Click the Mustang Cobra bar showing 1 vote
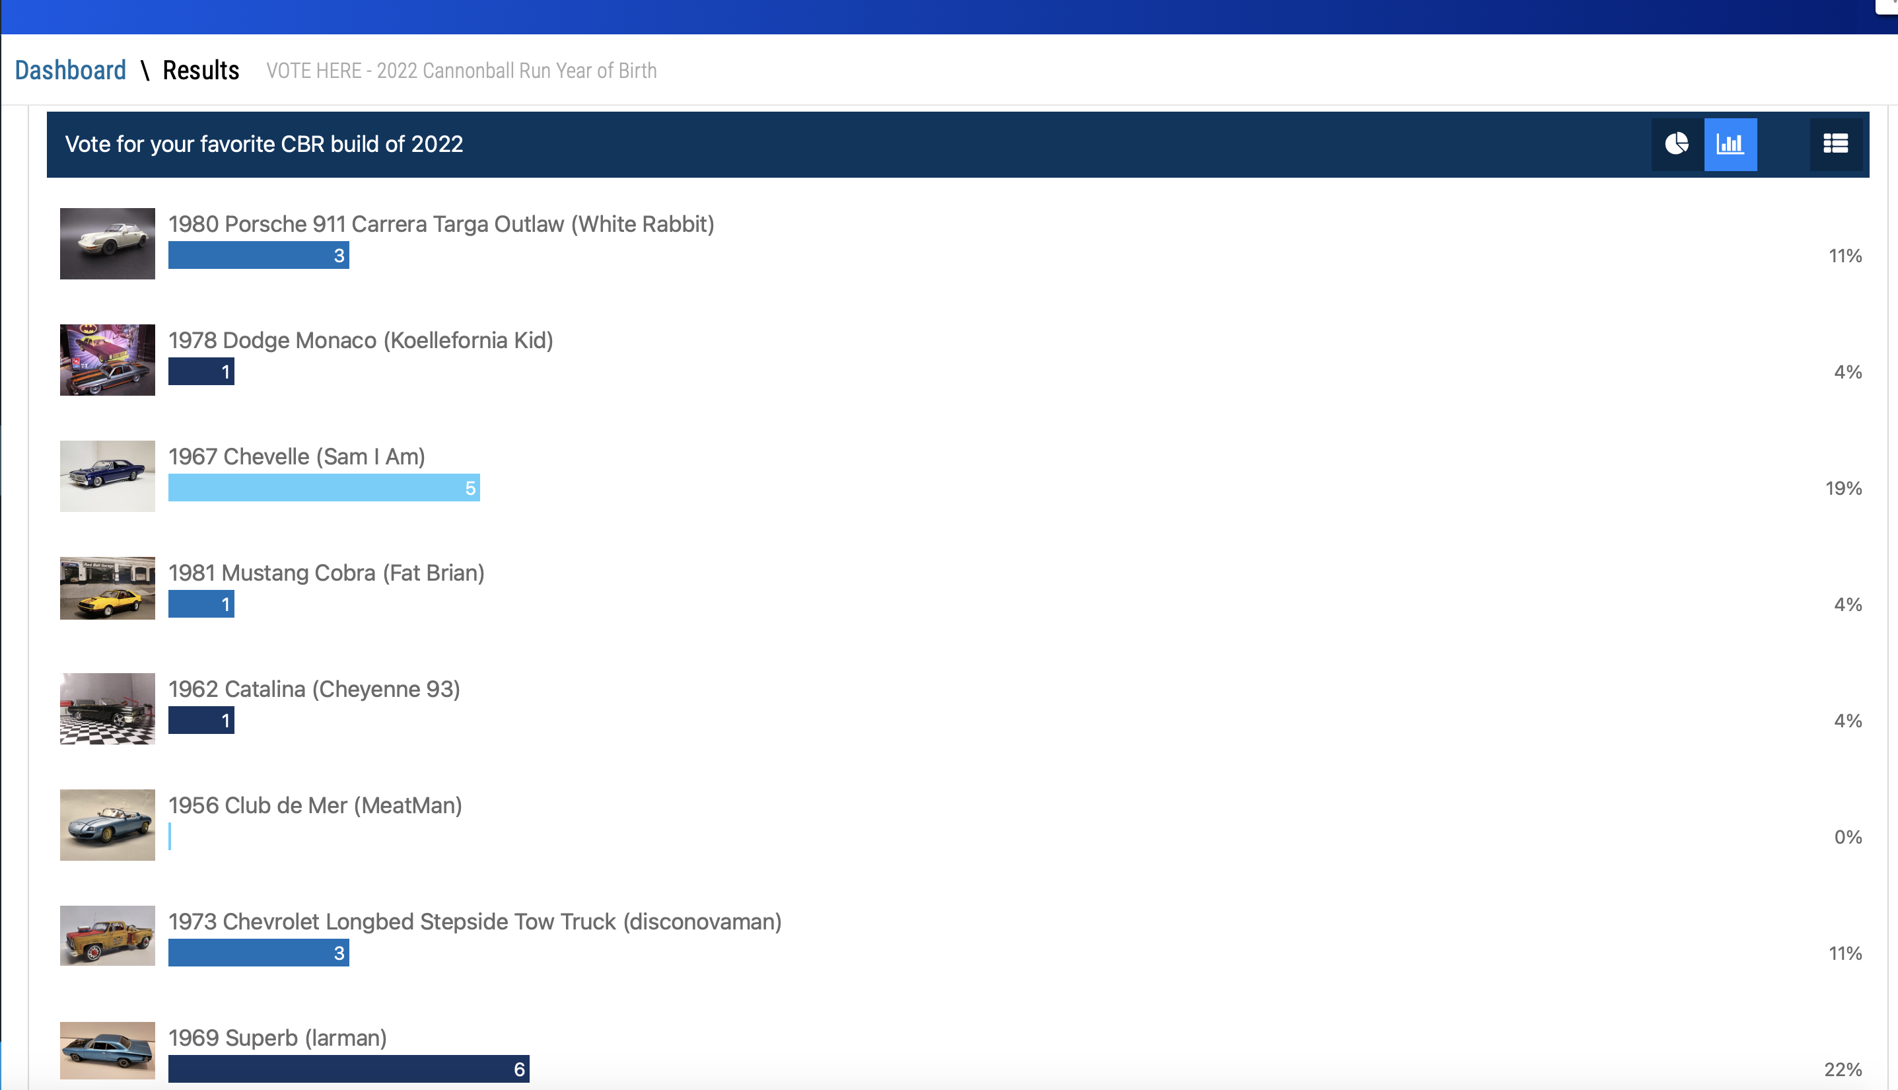1898x1090 pixels. 201,604
